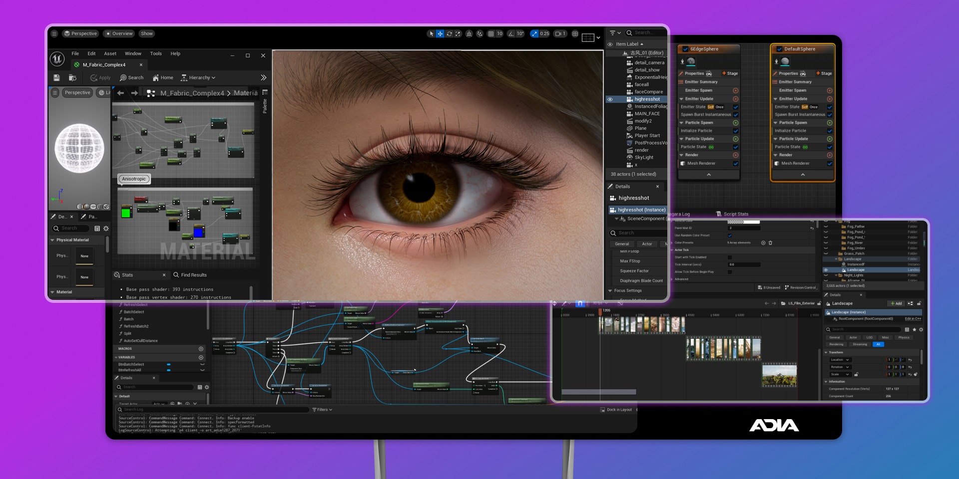Toggle visibility eye for highresshot actor

point(610,99)
